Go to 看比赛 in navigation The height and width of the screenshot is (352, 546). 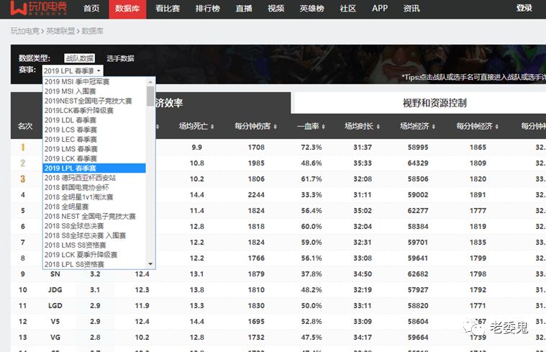point(168,9)
